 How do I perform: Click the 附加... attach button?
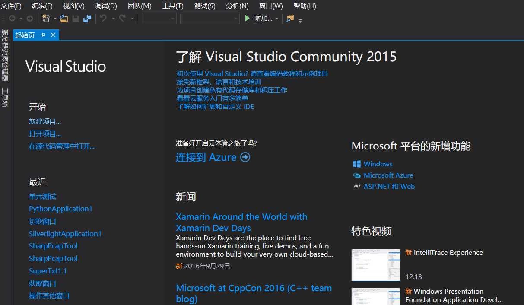point(264,19)
